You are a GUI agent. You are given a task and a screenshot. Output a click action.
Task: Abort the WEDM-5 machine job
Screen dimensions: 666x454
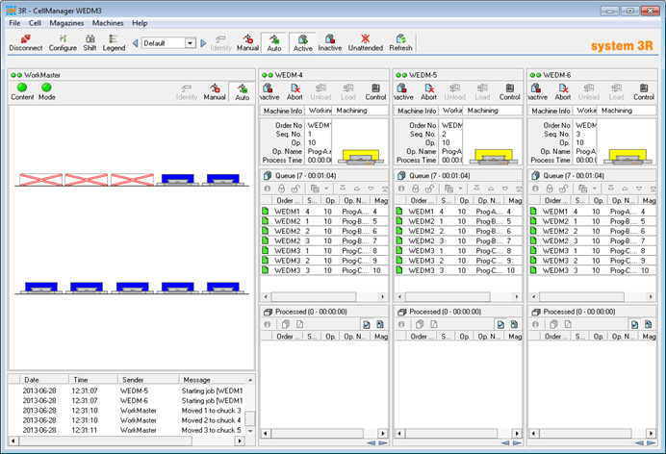428,91
